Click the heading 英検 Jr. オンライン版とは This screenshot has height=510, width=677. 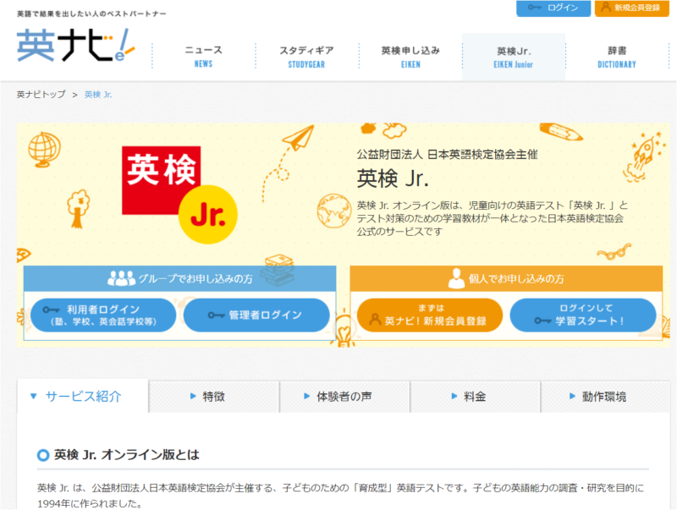pos(127,455)
